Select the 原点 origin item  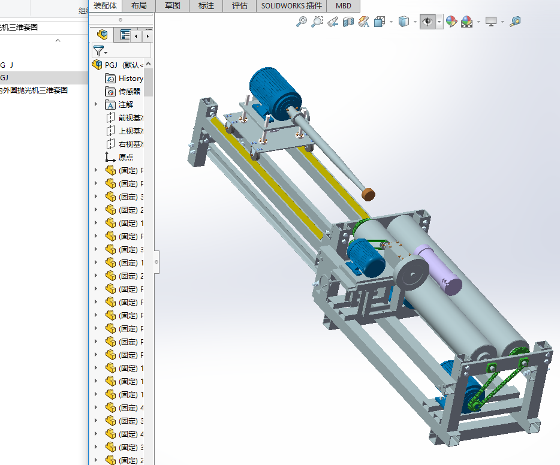point(126,157)
